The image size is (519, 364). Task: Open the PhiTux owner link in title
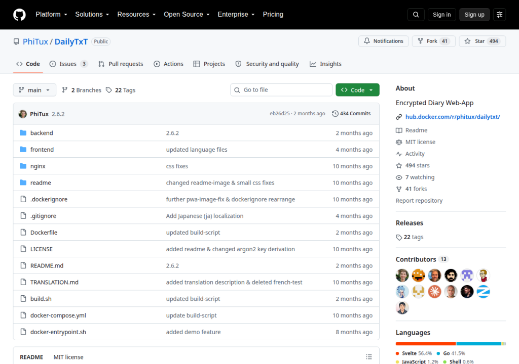click(35, 41)
